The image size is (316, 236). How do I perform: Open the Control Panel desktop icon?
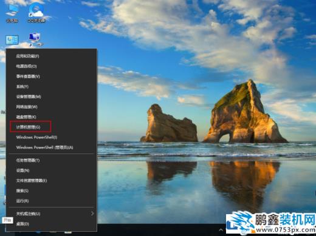12,40
